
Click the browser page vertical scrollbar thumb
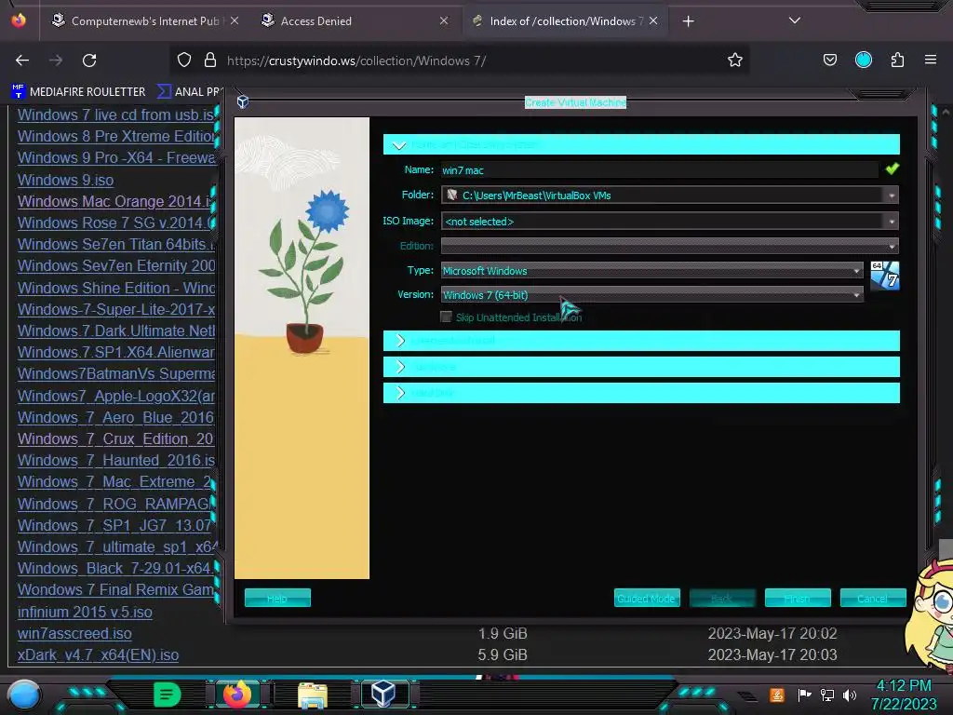point(946,549)
